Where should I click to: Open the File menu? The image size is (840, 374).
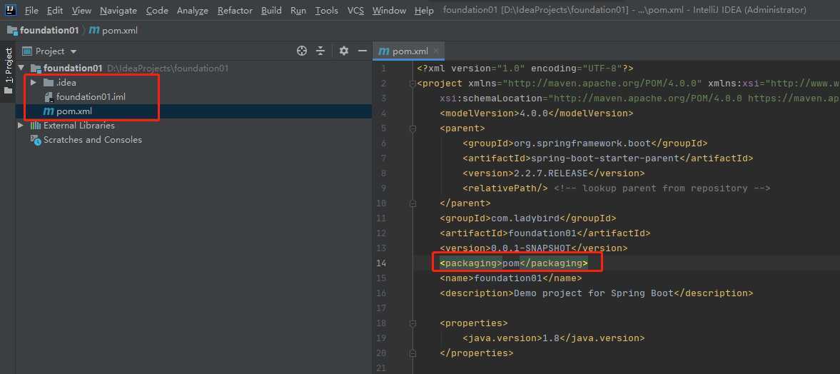point(31,10)
